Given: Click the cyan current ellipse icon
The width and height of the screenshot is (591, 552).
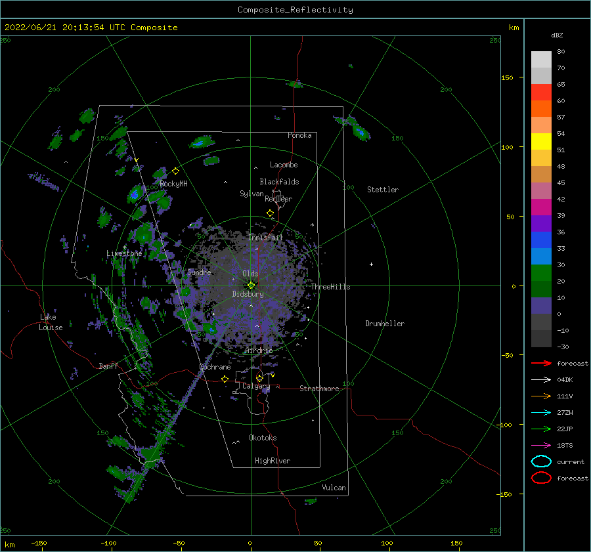Looking at the screenshot, I should pyautogui.click(x=541, y=461).
